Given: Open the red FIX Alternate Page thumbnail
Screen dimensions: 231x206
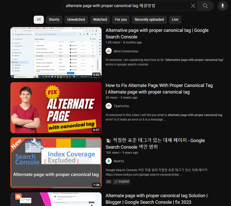Looking at the screenshot, I should tap(56, 108).
